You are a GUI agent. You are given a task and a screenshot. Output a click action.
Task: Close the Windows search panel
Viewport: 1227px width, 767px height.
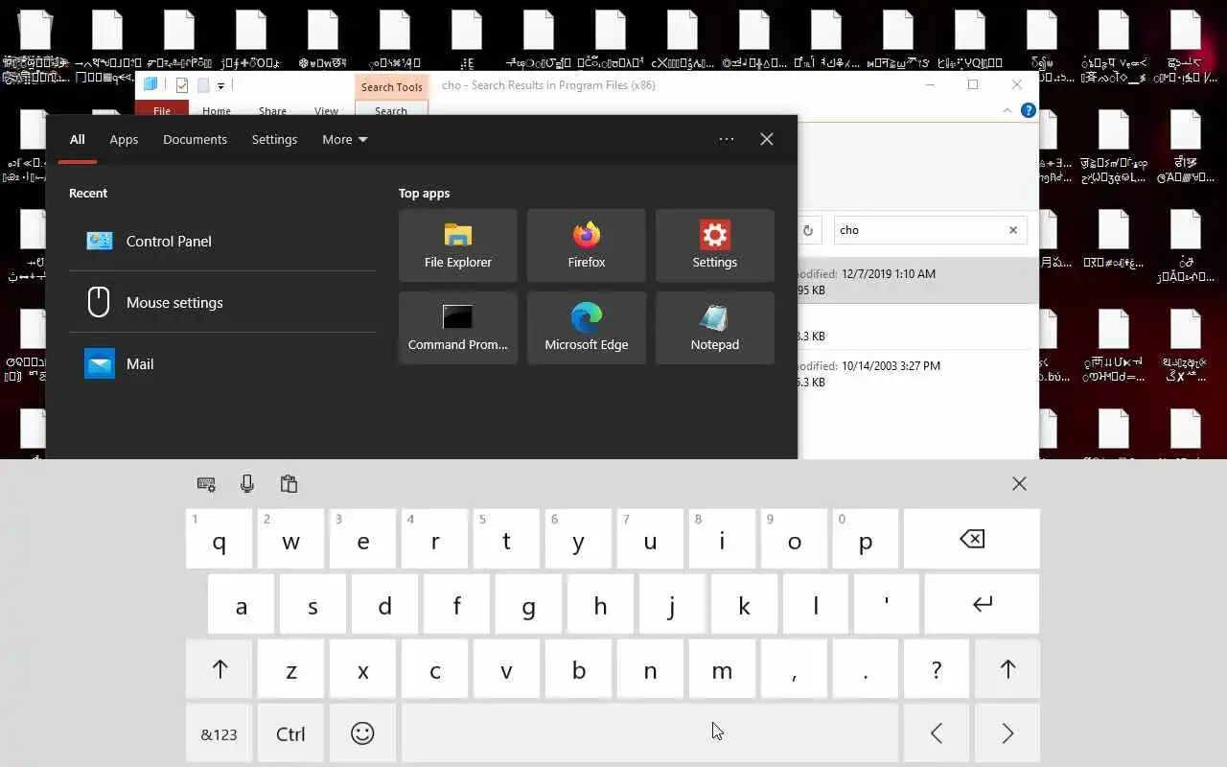click(x=767, y=139)
